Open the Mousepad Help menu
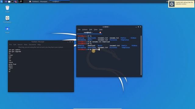The image size is (195, 109). 39,45
